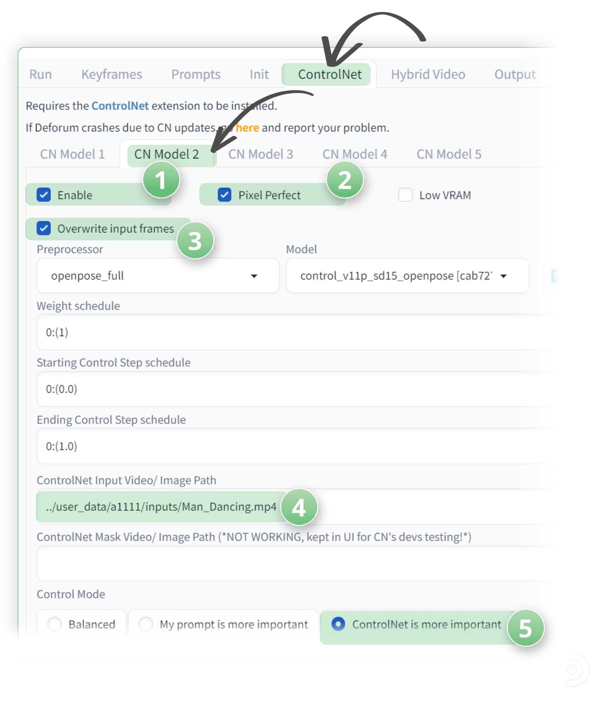Select ControlNet is more important option

coord(338,624)
